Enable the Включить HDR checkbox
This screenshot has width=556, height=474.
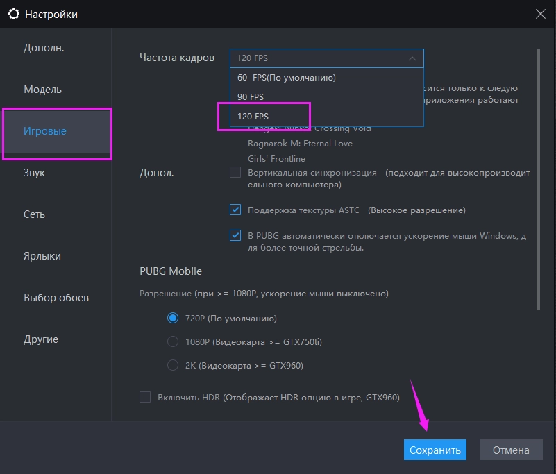[x=145, y=397]
